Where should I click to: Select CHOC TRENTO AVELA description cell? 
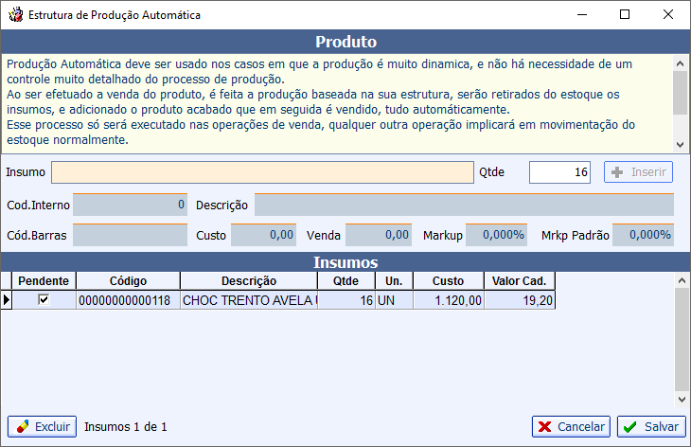(249, 300)
